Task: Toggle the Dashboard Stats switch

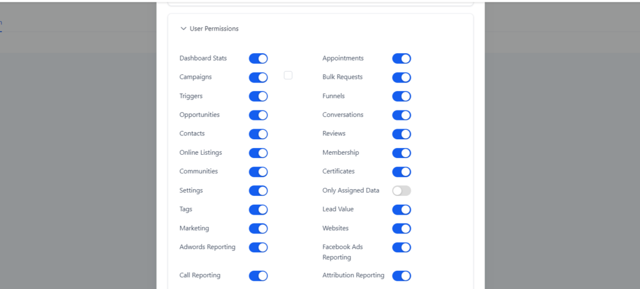Action: [258, 59]
